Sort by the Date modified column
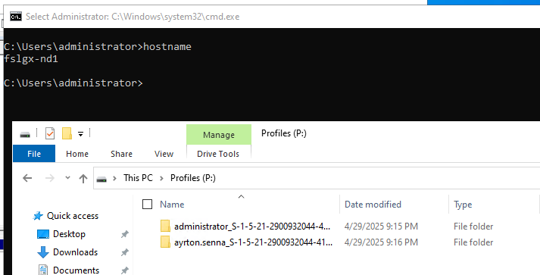The width and height of the screenshot is (540, 275). (x=373, y=205)
